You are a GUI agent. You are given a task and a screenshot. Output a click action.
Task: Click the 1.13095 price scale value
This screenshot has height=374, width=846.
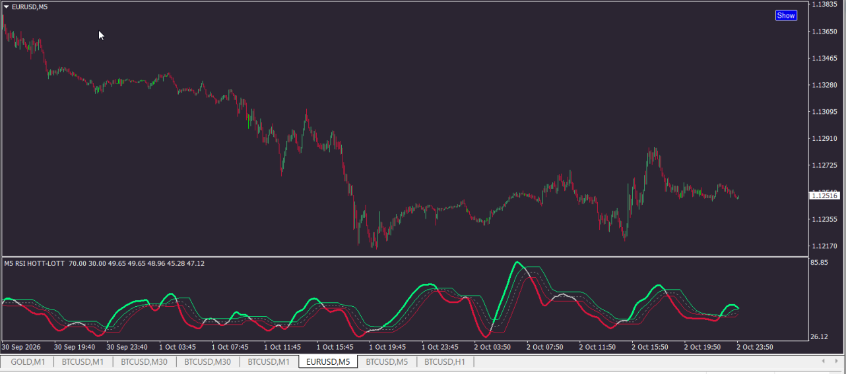coord(825,112)
